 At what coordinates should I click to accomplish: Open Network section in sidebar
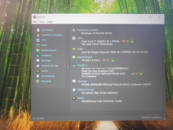point(46,81)
